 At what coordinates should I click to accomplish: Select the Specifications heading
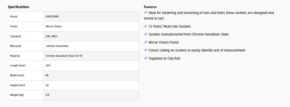tap(18, 7)
